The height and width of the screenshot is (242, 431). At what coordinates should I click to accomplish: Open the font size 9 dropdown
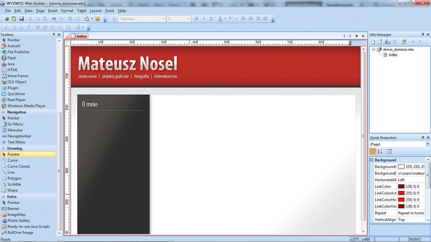188,19
